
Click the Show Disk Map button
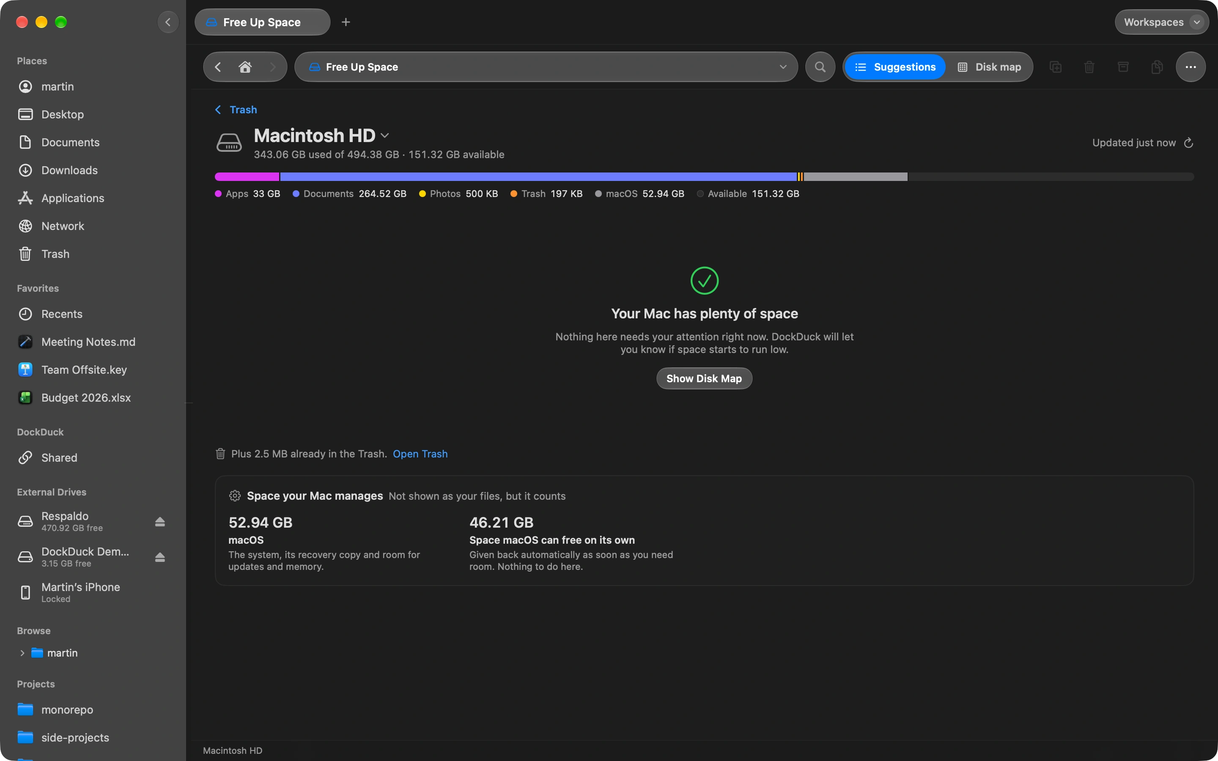[x=704, y=378]
